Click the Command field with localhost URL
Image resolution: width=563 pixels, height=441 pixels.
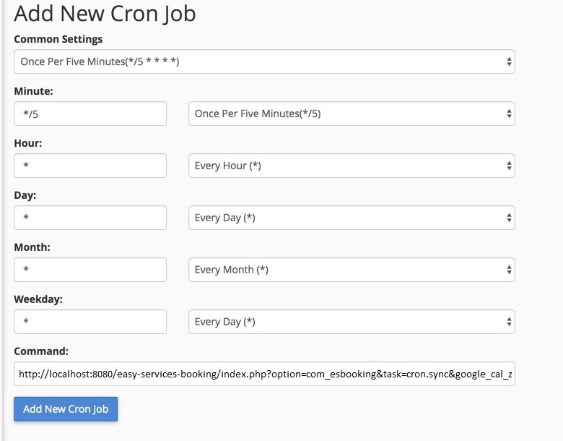(x=264, y=374)
